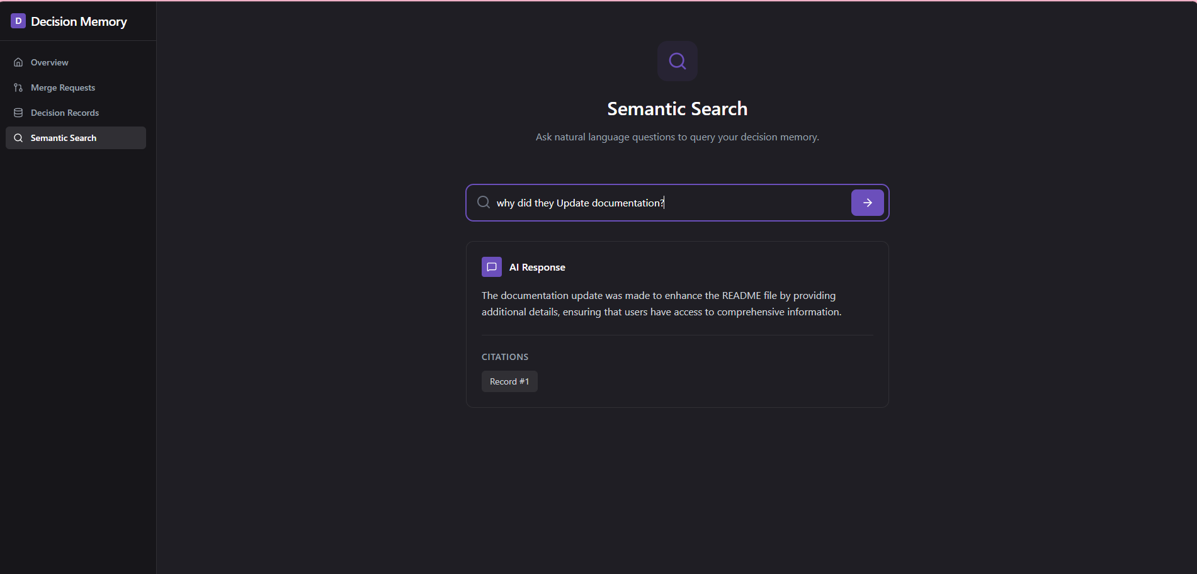Click the AI Response title text
The width and height of the screenshot is (1197, 574).
coord(537,267)
